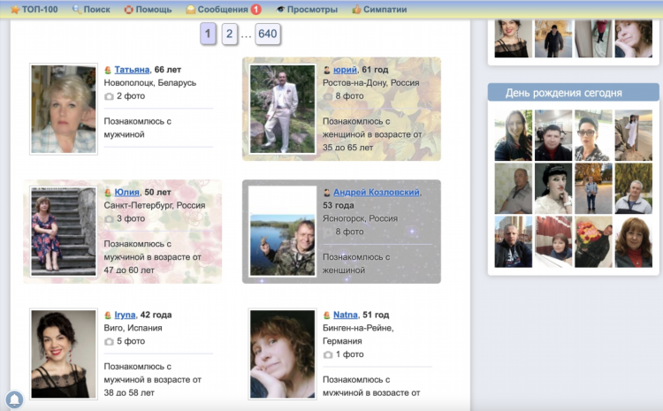663x411 pixels.
Task: Click the День рождения сегодня header
Action: click(574, 93)
